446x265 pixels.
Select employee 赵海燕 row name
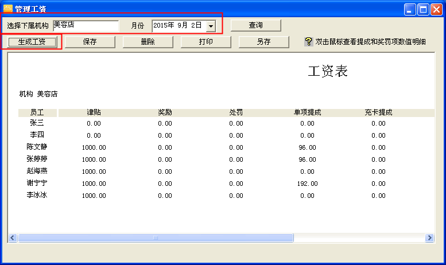click(x=37, y=171)
